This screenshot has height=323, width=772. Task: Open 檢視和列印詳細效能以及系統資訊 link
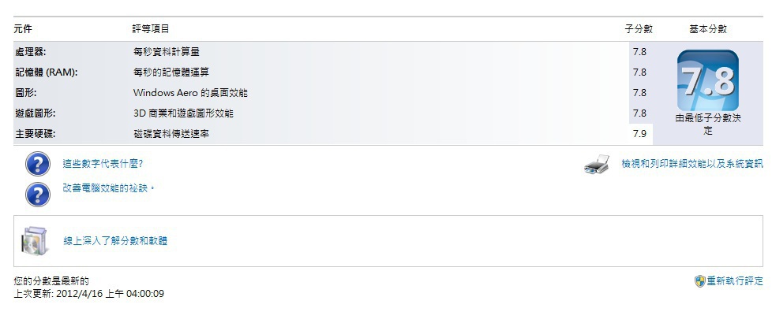coord(691,164)
